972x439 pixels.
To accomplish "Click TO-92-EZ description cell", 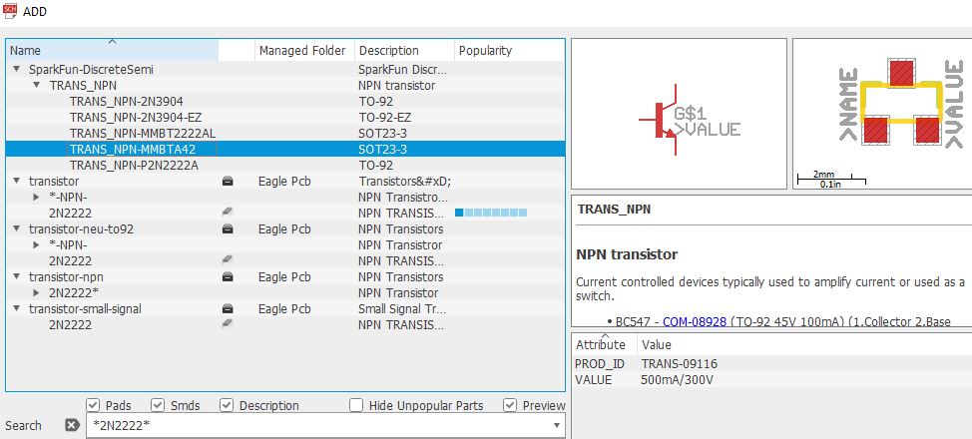I will (385, 117).
